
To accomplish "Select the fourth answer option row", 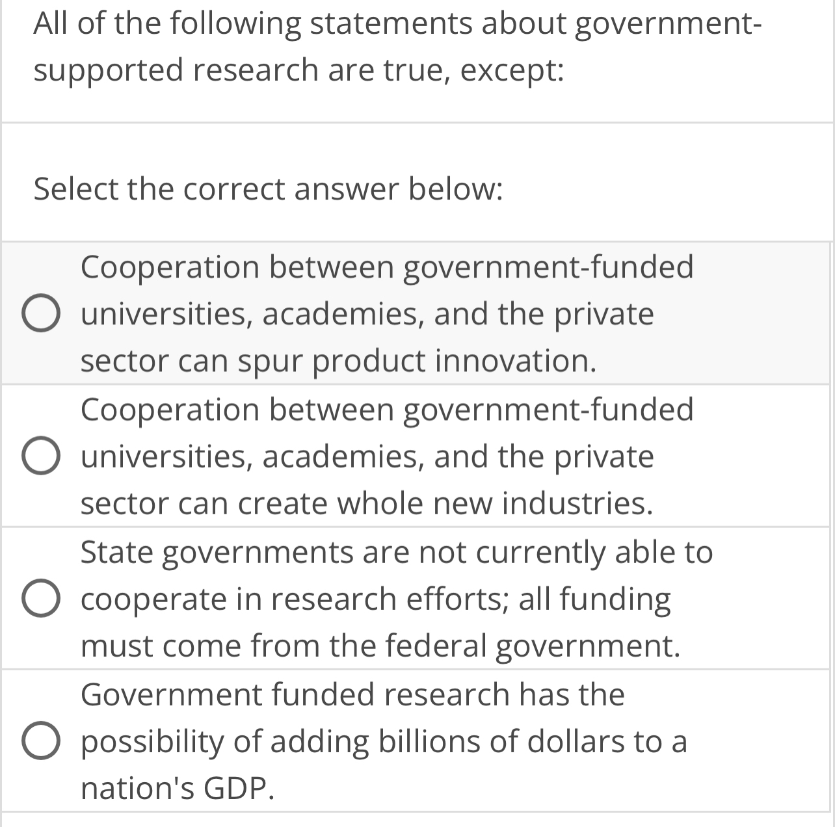I will click(x=416, y=741).
